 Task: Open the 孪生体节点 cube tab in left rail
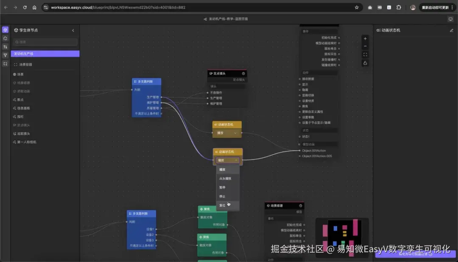pyautogui.click(x=5, y=30)
